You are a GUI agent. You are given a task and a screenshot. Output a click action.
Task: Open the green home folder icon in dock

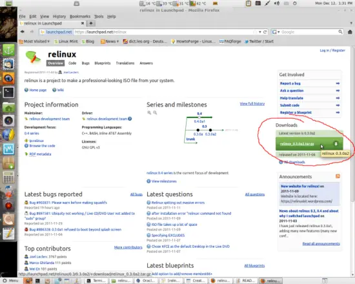(8, 107)
